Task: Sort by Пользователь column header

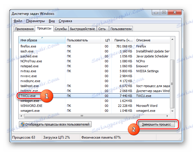Action: (83, 40)
